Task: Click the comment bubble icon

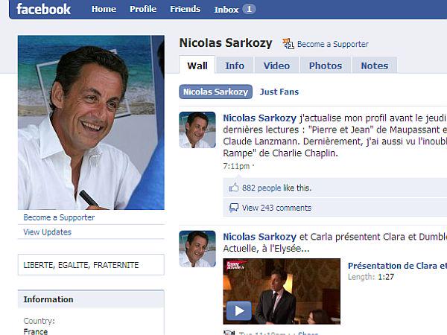Action: (x=234, y=208)
